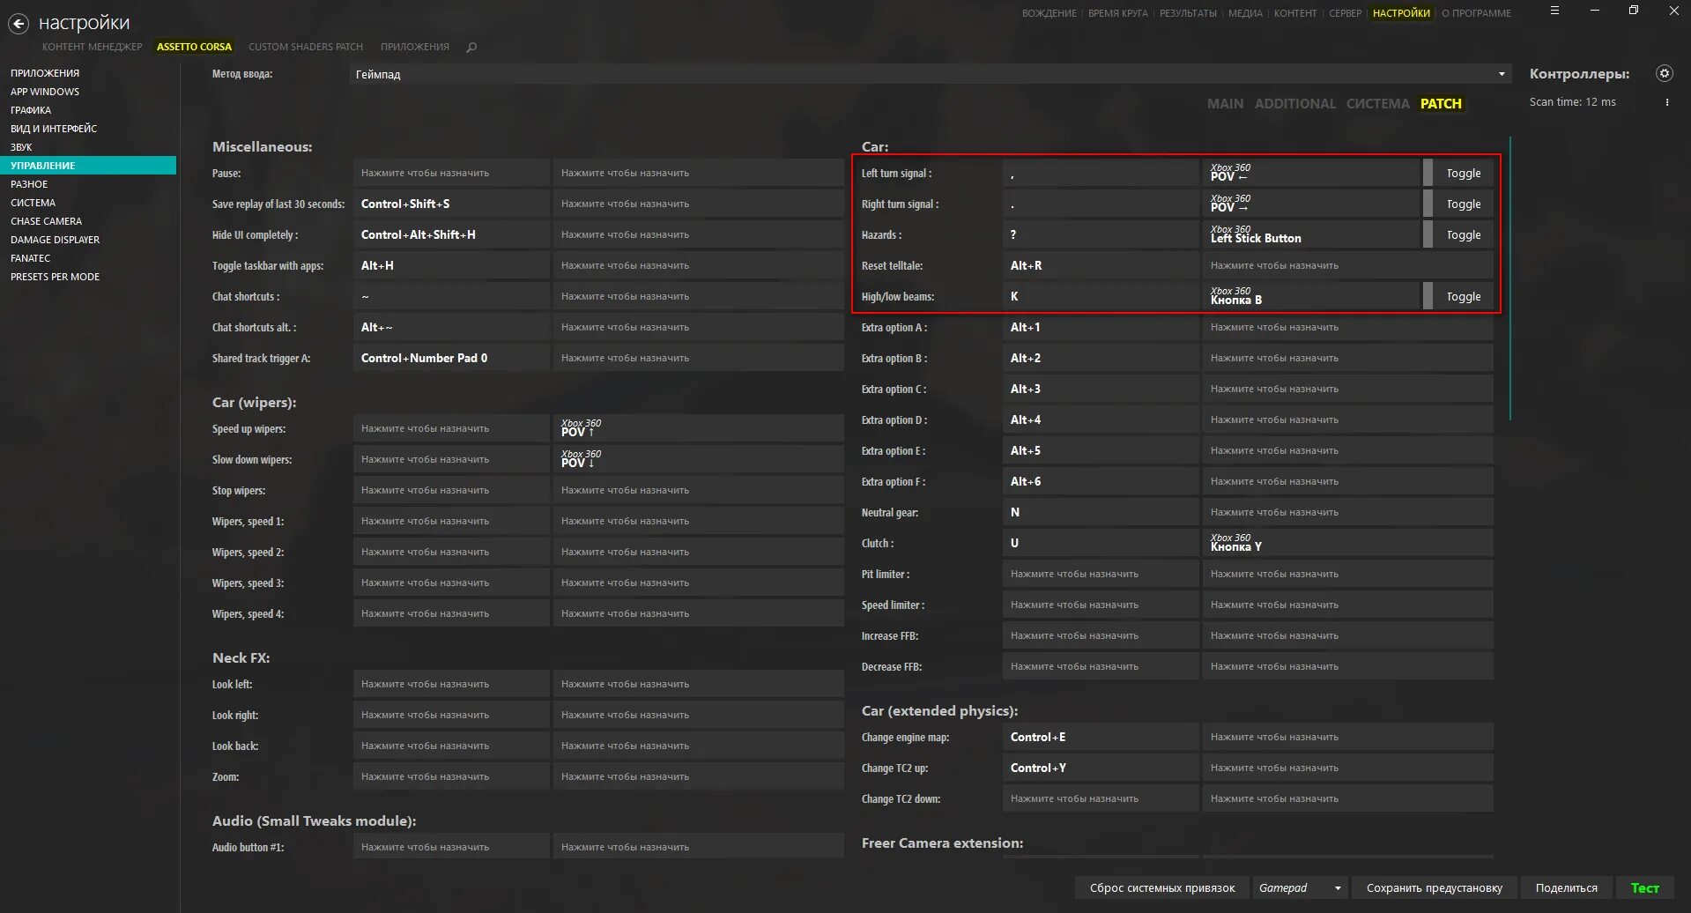
Task: Open ВОЖДЕНИЕ in the top menu
Action: (x=1049, y=13)
